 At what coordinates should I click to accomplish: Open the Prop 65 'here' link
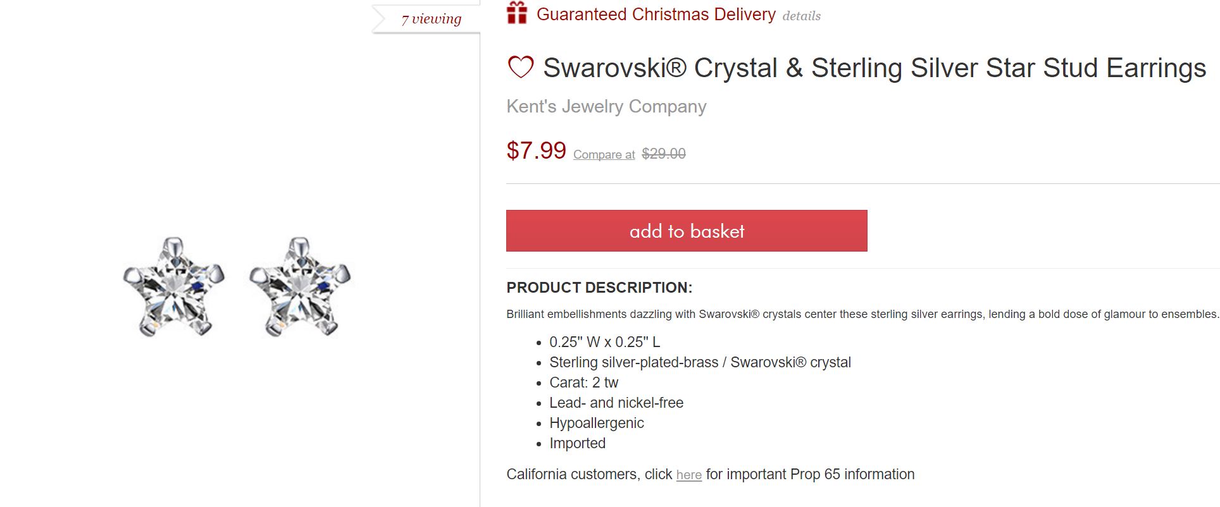(688, 475)
